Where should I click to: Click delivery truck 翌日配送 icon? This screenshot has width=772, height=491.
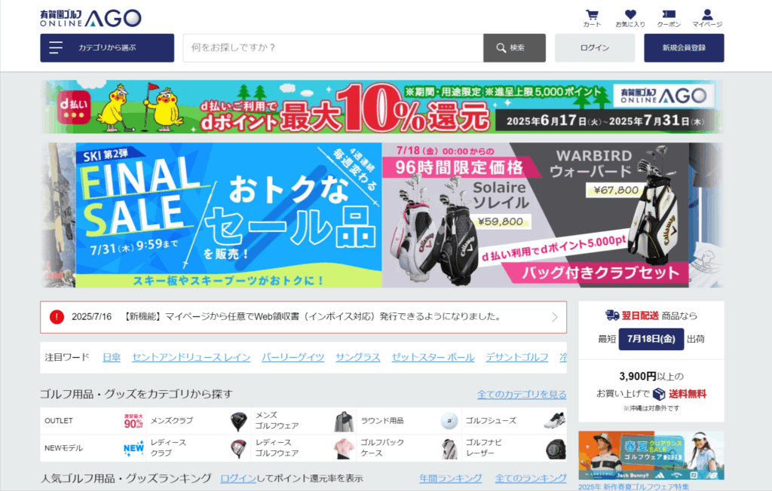pyautogui.click(x=612, y=316)
